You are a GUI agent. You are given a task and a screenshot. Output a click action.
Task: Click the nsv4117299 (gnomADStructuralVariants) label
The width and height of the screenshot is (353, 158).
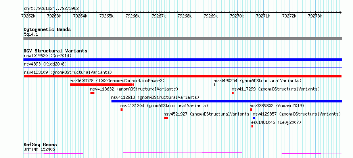(276, 89)
